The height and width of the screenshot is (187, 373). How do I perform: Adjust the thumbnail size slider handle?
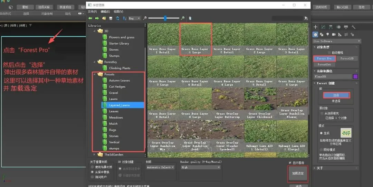tap(165, 18)
